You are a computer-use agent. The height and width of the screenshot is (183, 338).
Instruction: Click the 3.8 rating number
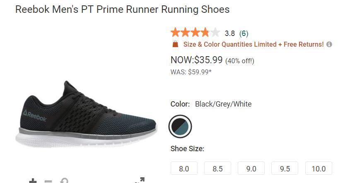coord(229,33)
